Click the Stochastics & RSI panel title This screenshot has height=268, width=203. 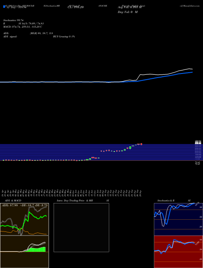174,201
